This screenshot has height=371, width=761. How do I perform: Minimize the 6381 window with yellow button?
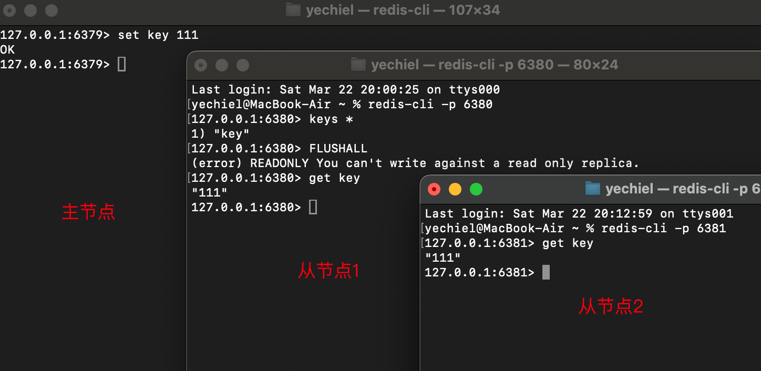click(455, 189)
